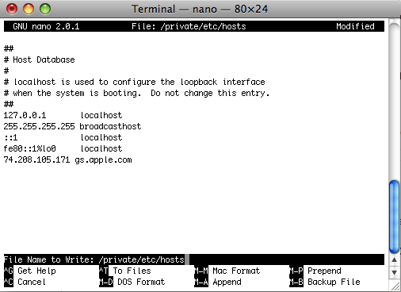Click the yellow minimize window button
This screenshot has height=292, width=401.
tap(29, 9)
